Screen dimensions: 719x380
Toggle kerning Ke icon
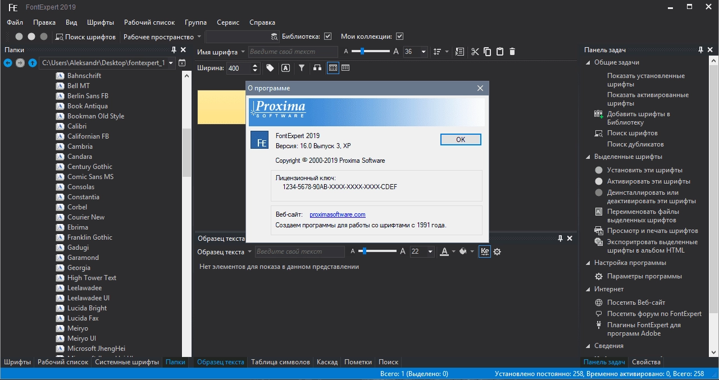[484, 251]
